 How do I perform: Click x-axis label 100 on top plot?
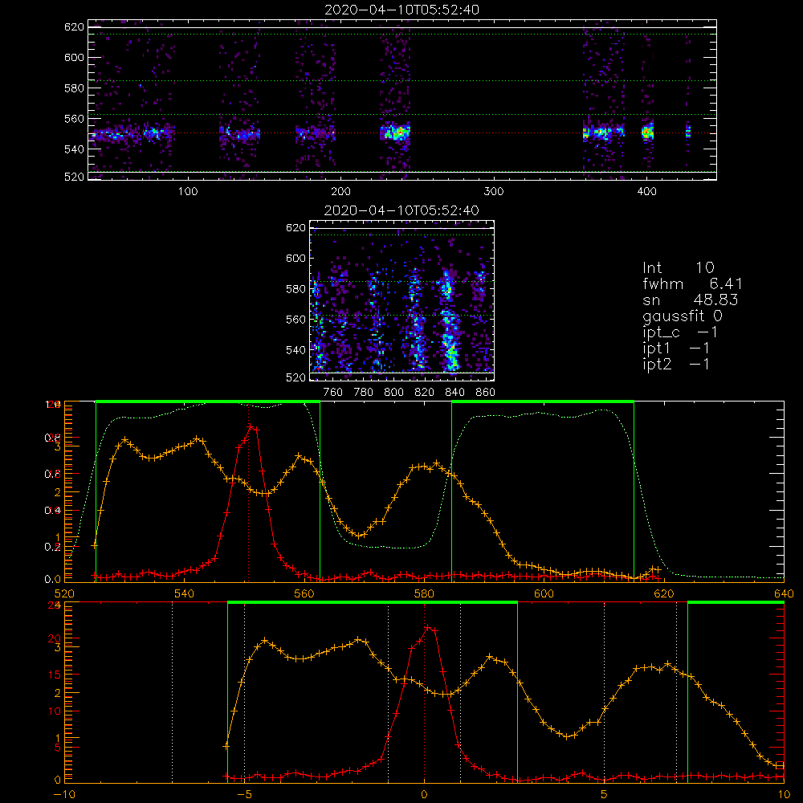pyautogui.click(x=188, y=192)
